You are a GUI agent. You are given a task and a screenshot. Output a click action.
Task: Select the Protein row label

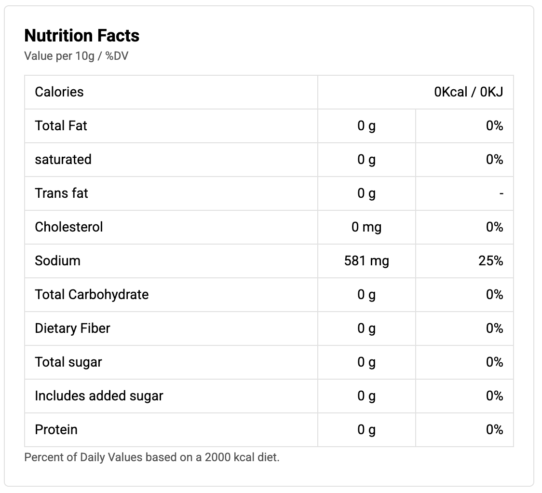tap(56, 430)
